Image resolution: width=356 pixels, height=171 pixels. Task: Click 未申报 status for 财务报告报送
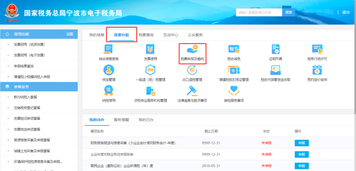coord(267,143)
